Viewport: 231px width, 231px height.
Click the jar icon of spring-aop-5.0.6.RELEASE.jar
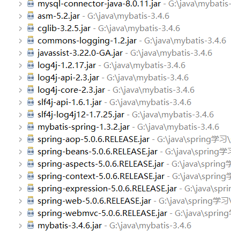pyautogui.click(x=31, y=139)
